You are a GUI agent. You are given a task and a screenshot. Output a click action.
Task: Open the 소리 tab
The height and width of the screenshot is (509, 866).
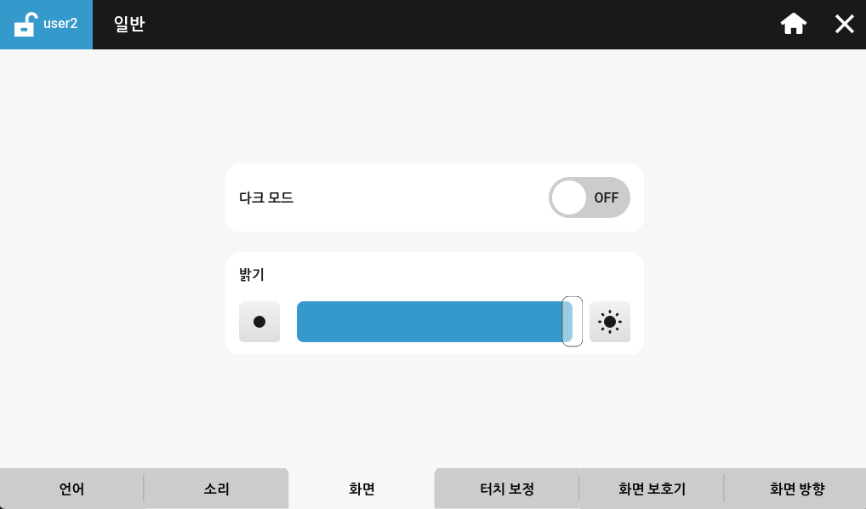[216, 489]
